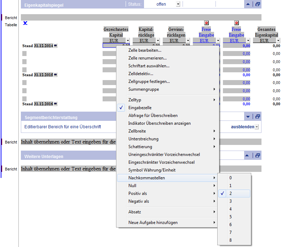Expand Neue Aufgabe hinzufügen submenu
This screenshot has height=247, width=282.
point(167,223)
